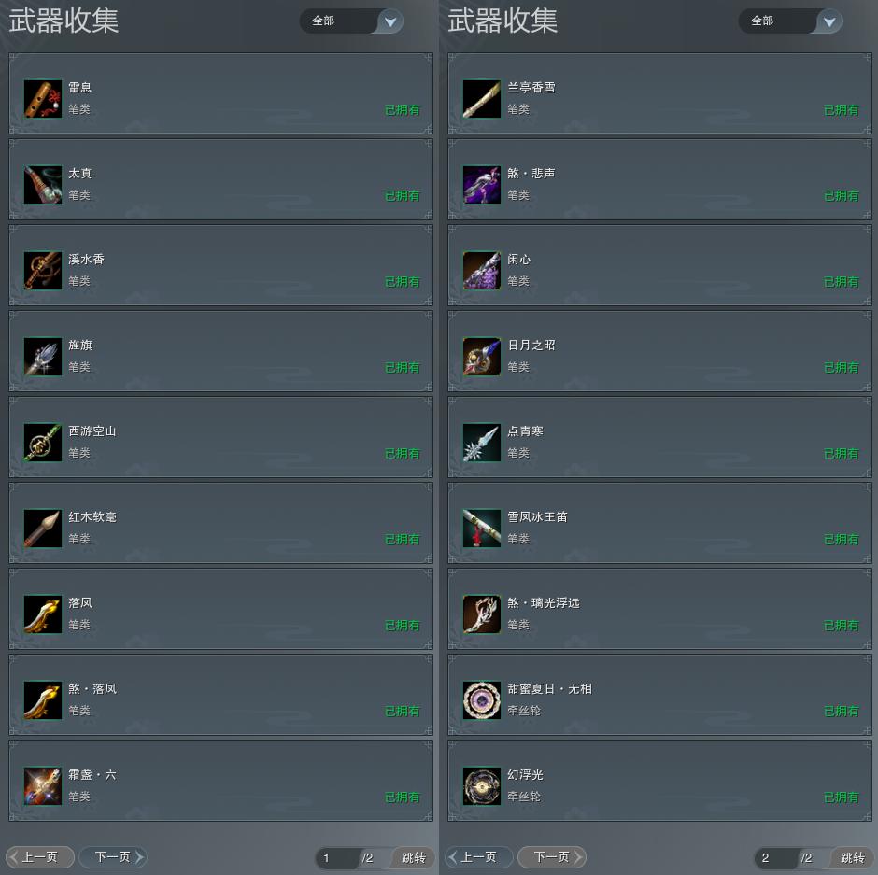The height and width of the screenshot is (875, 878).
Task: Click the 雷息 flute weapon icon
Action: [x=43, y=99]
